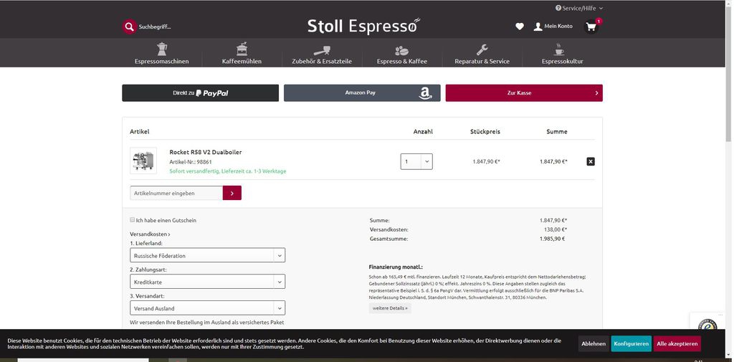Focus the Artikelnummer eingeben field
Viewport: 734px width, 362px height.
(176, 193)
